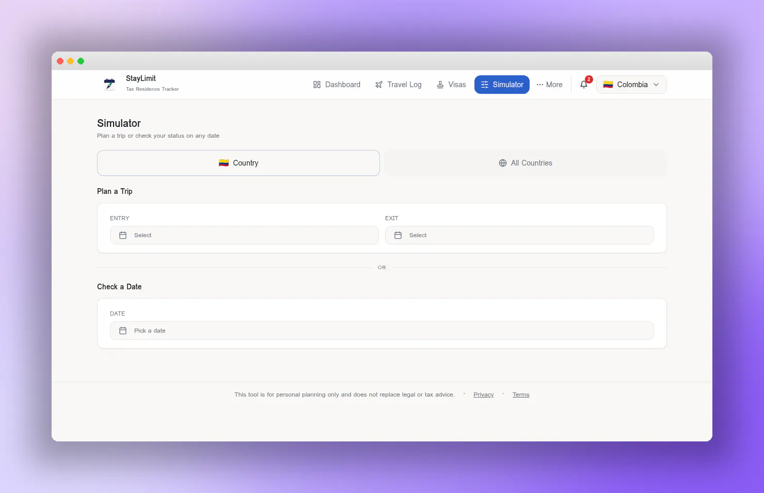The height and width of the screenshot is (493, 764).
Task: Click the globe icon in All Countries
Action: [503, 163]
